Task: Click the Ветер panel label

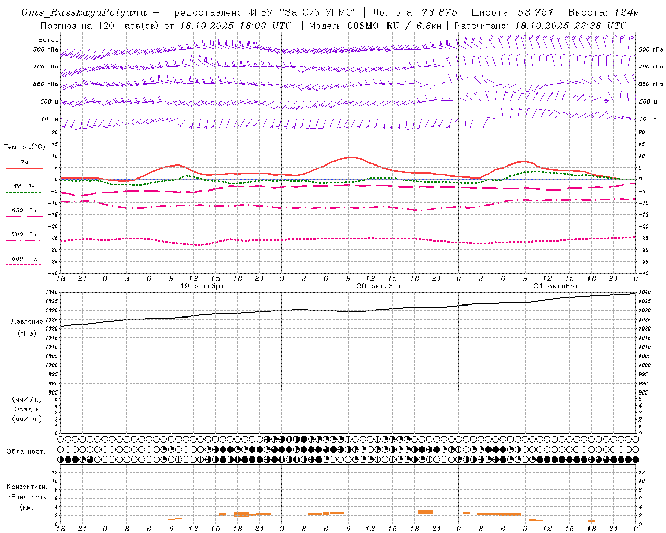Action: [48, 40]
